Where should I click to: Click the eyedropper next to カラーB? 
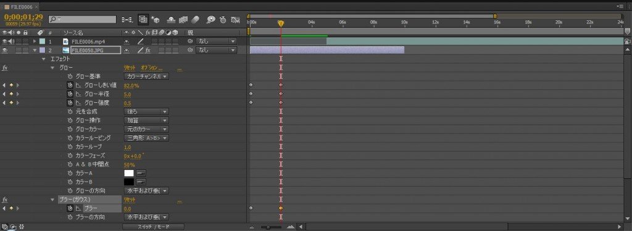point(141,182)
